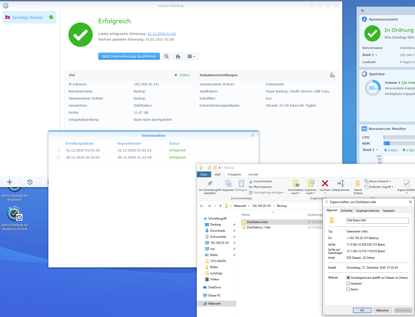Add a widget with the plus icon
This screenshot has width=415, height=317.
pos(363,11)
